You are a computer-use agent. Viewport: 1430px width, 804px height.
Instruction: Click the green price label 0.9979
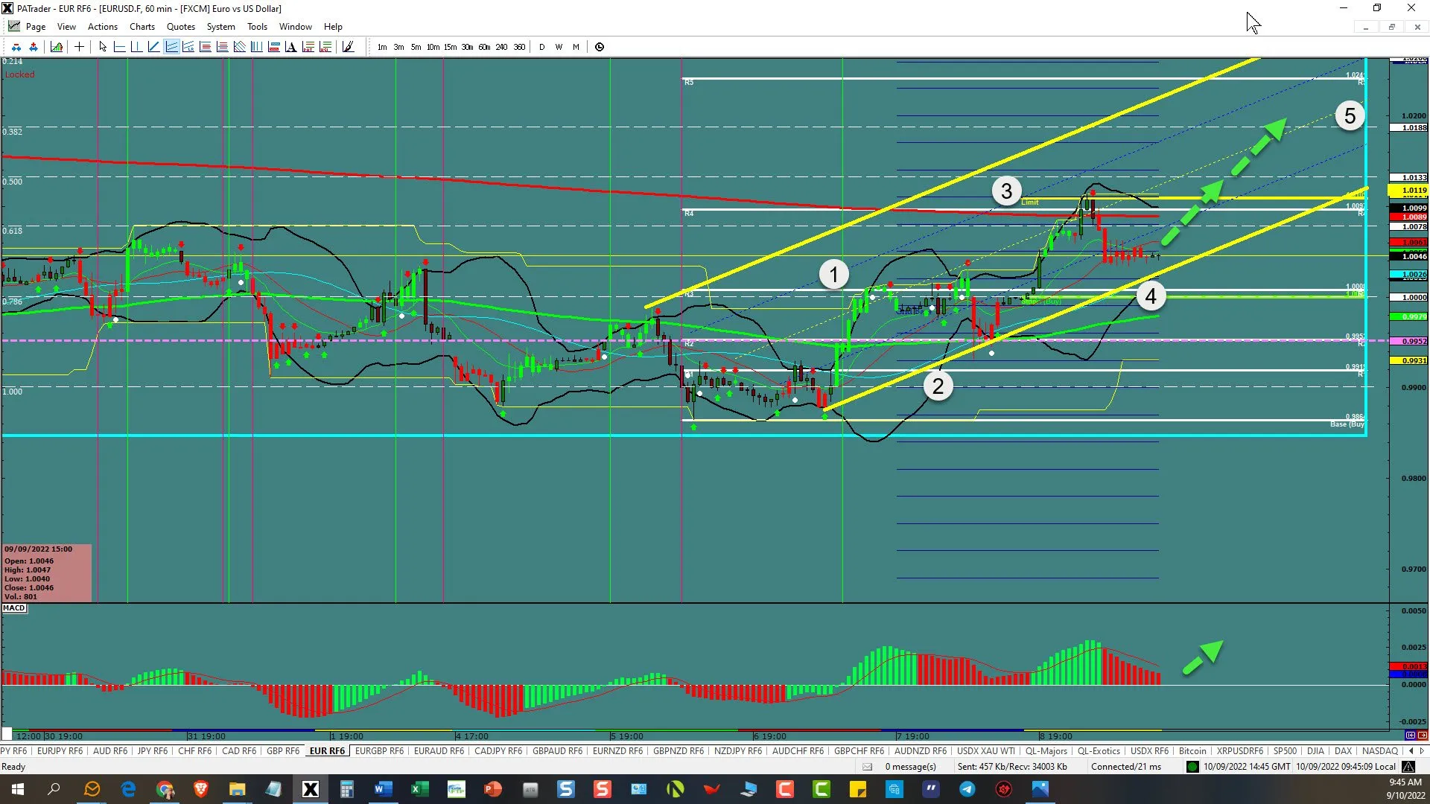pos(1408,317)
